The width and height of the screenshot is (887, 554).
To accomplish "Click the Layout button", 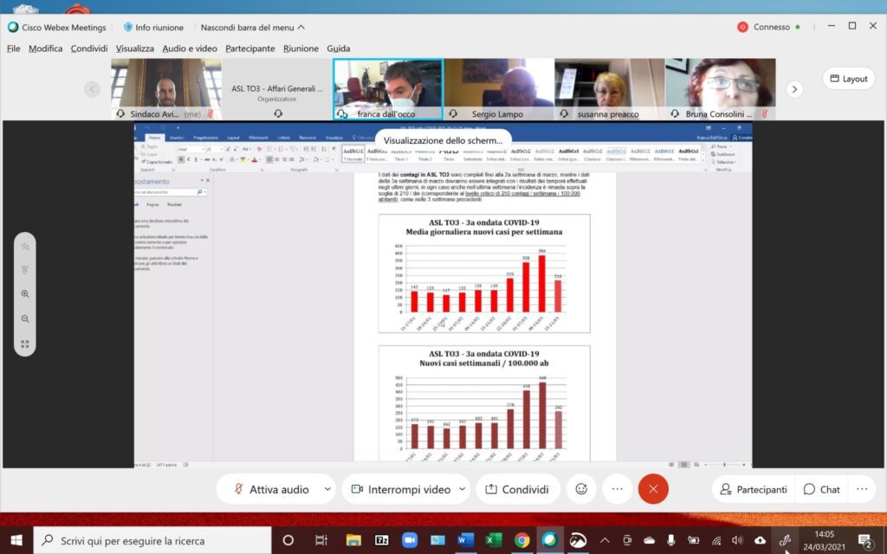I will [848, 79].
